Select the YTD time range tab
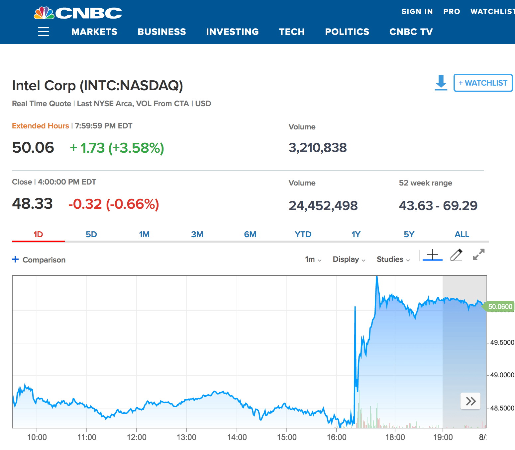 pyautogui.click(x=303, y=235)
